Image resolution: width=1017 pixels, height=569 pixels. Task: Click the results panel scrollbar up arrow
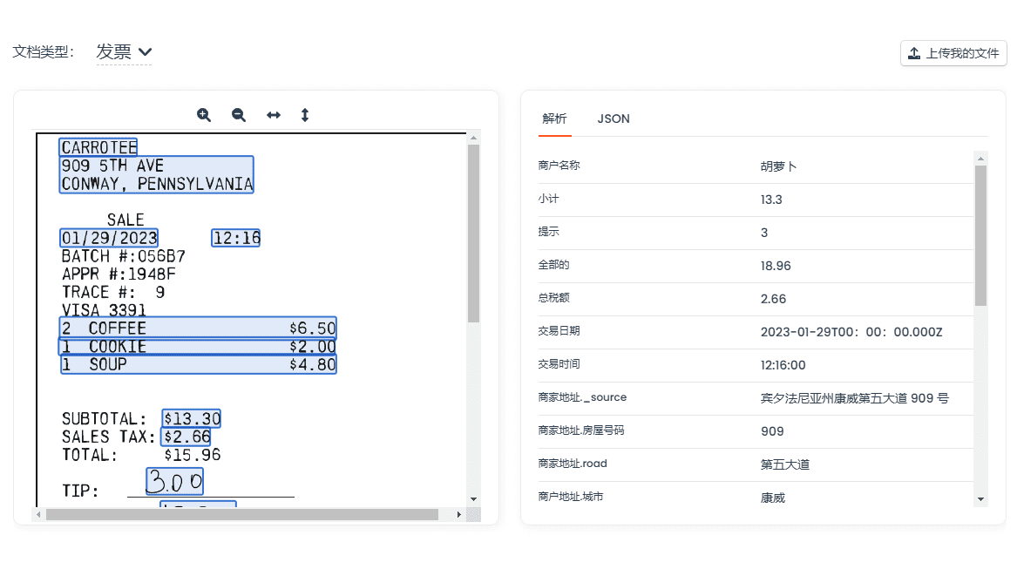[980, 159]
